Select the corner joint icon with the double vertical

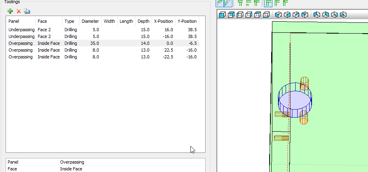[277, 3]
